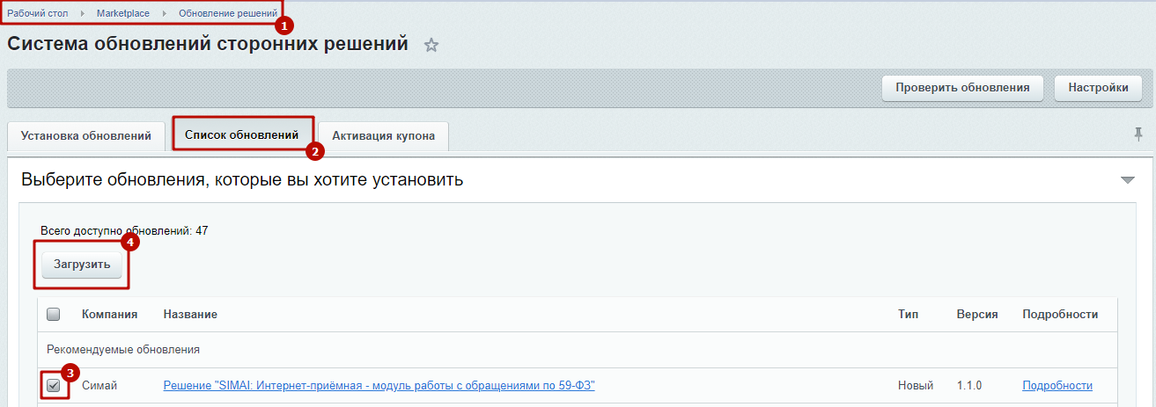Click the Версия column header
This screenshot has height=407, width=1156.
pos(976,314)
